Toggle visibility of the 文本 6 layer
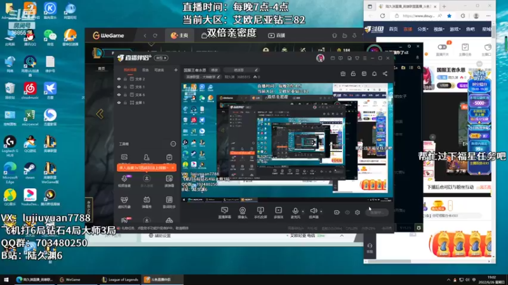The width and height of the screenshot is (508, 285). pos(119,94)
